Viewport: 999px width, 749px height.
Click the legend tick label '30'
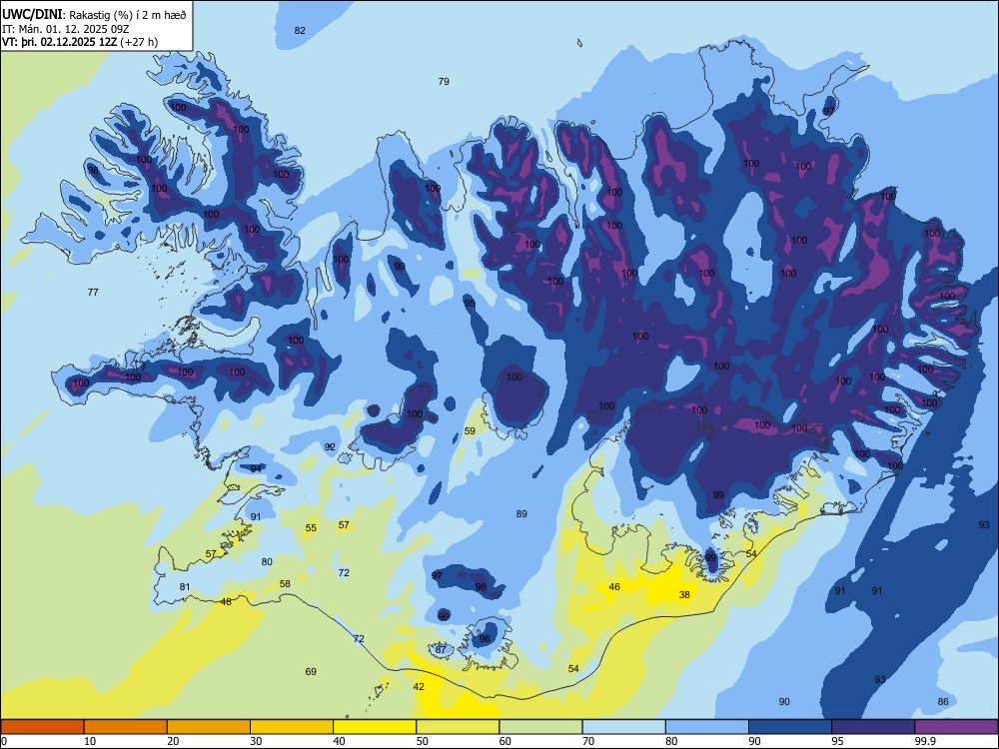click(256, 741)
